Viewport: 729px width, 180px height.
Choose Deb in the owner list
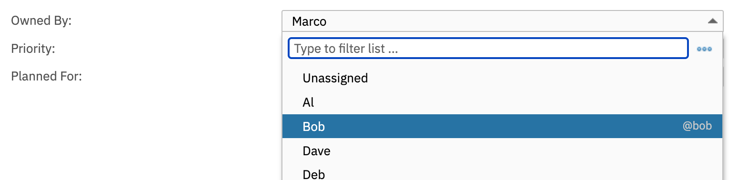313,174
